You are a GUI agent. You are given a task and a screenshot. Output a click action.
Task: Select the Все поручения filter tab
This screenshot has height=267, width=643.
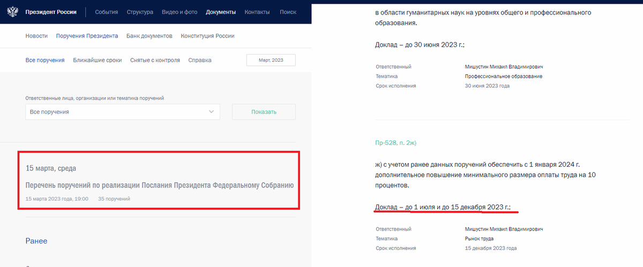[x=45, y=60]
